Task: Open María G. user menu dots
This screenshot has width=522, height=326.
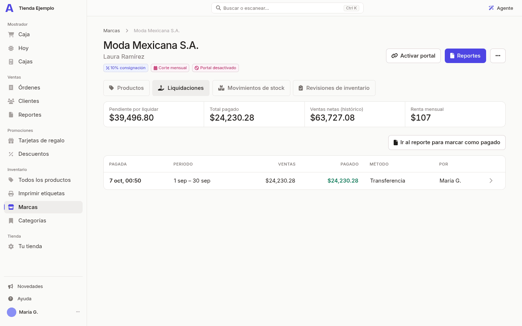Action: tap(78, 312)
